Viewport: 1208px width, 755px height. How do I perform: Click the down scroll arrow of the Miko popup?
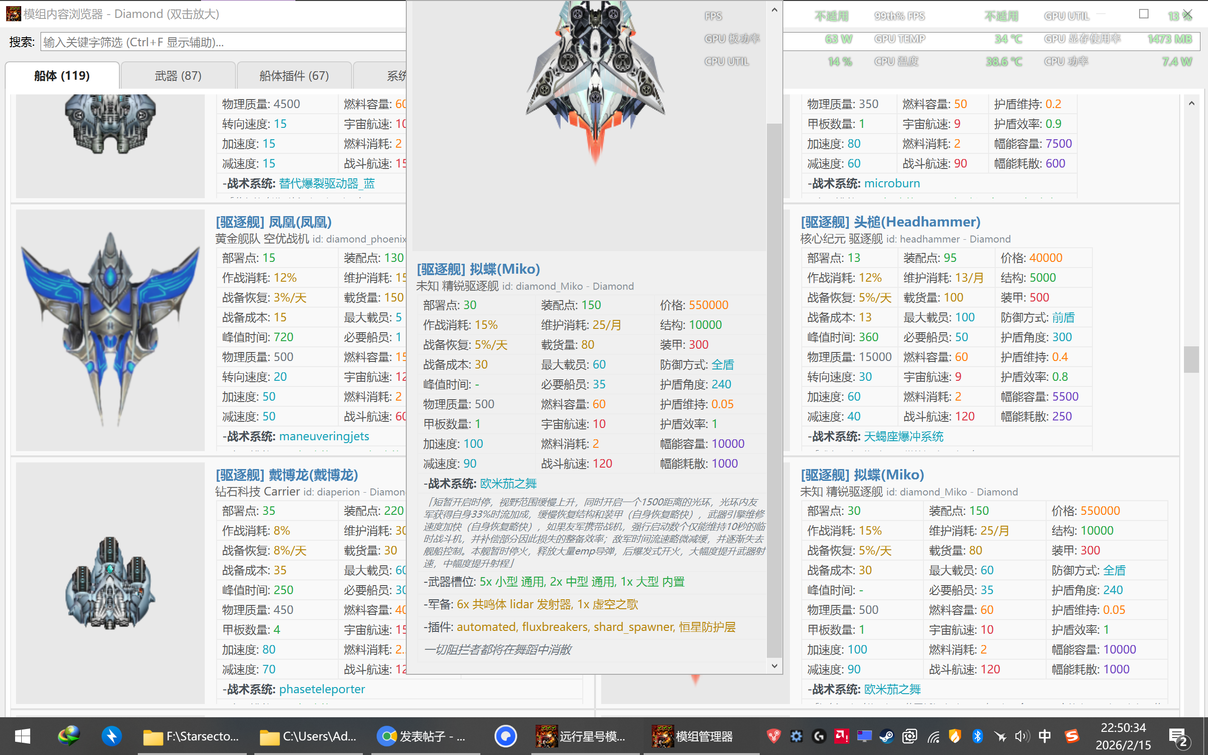tap(774, 666)
